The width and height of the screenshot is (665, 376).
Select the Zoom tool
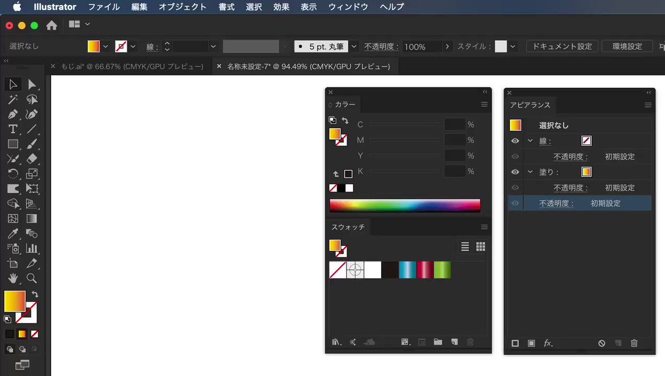click(32, 278)
